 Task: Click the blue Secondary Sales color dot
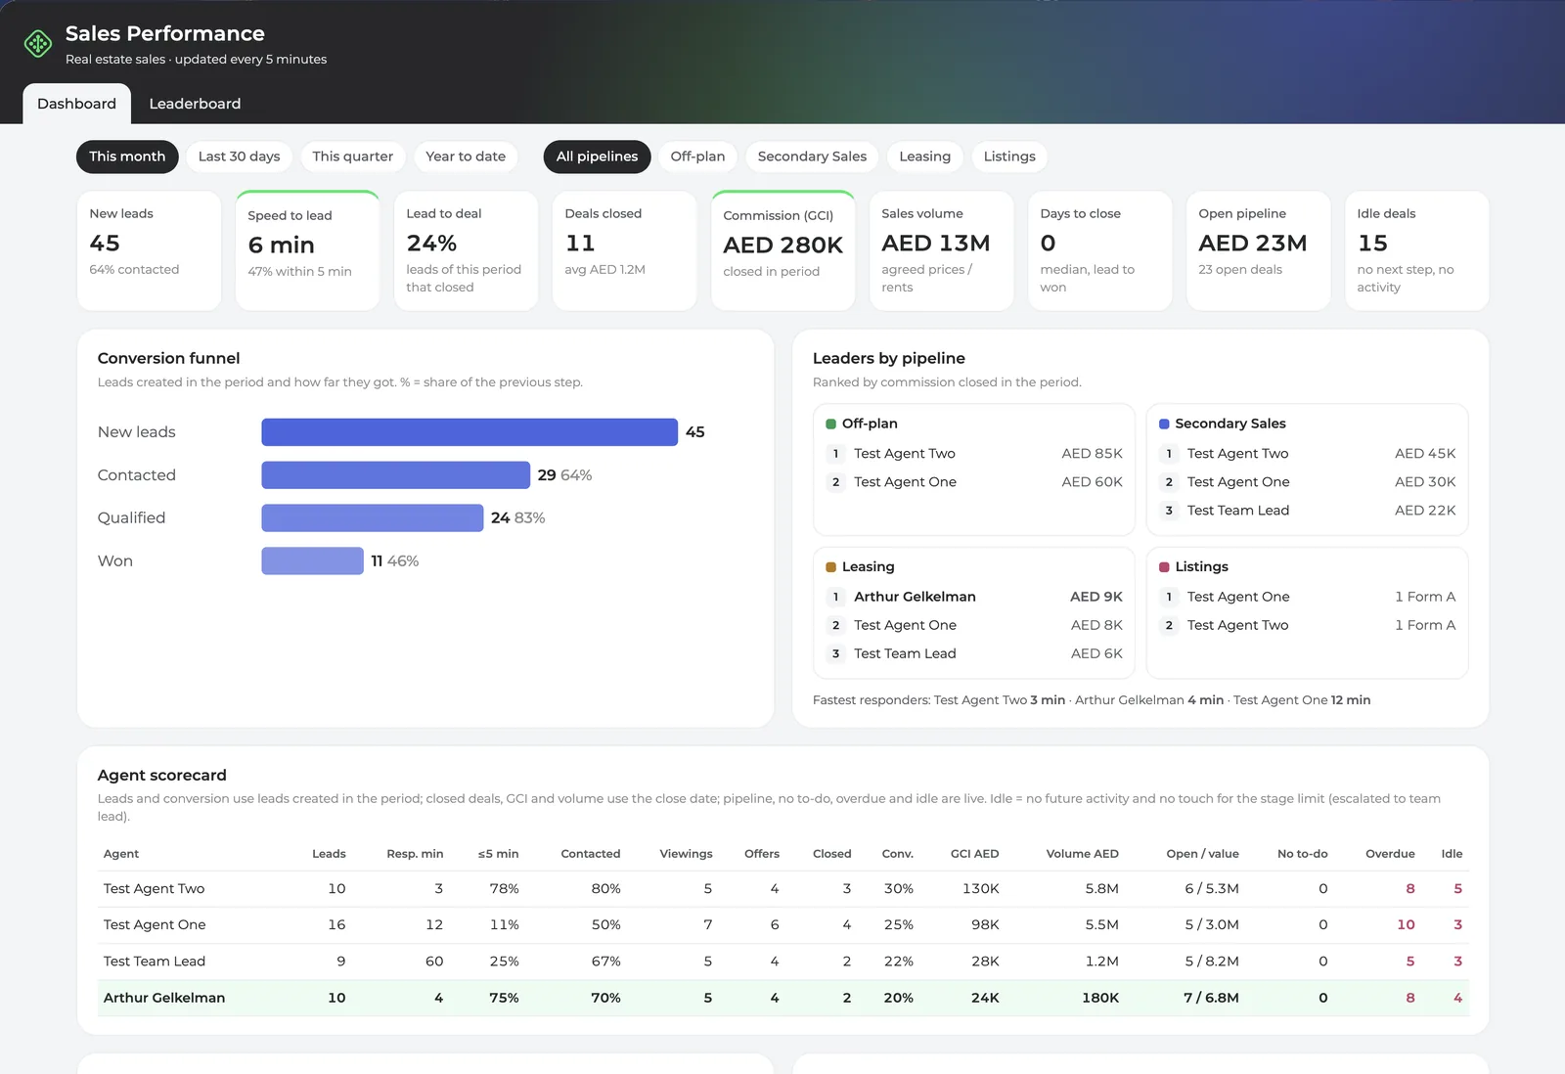pyautogui.click(x=1164, y=424)
